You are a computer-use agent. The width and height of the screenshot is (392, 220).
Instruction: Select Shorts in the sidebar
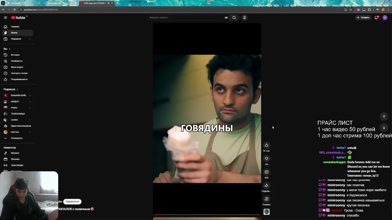pos(18,33)
